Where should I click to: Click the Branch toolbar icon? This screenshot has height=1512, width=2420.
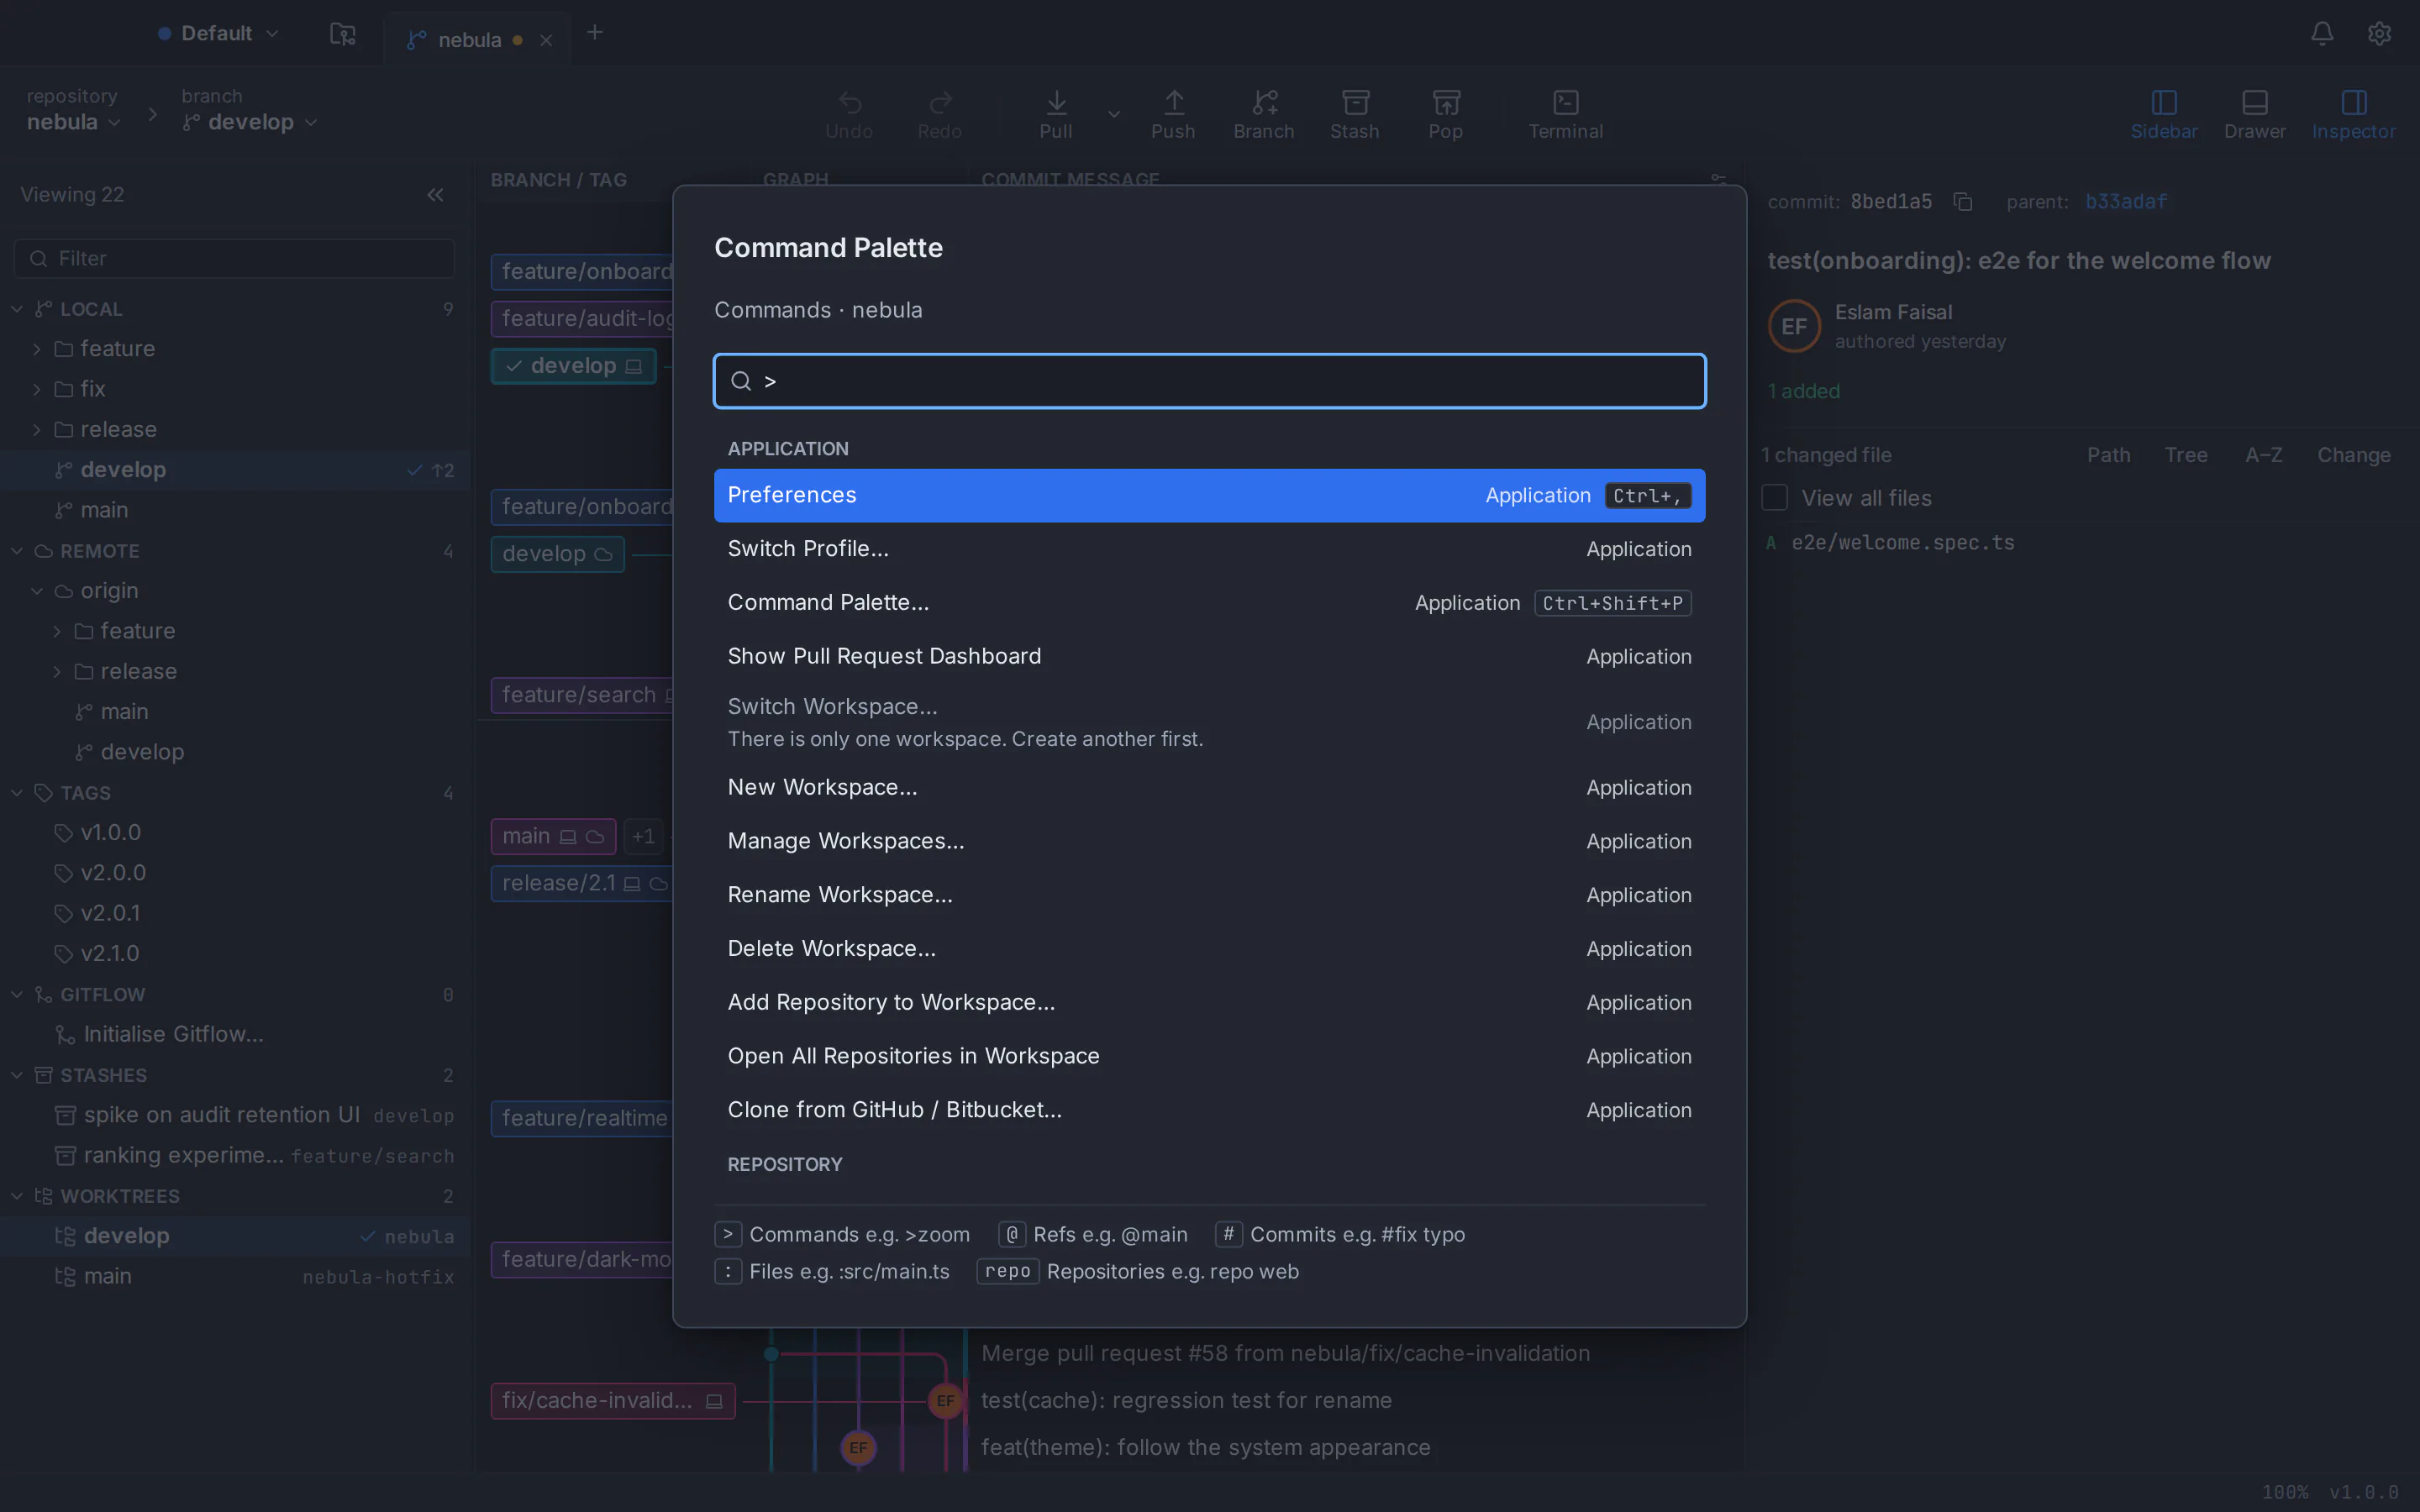(1263, 115)
